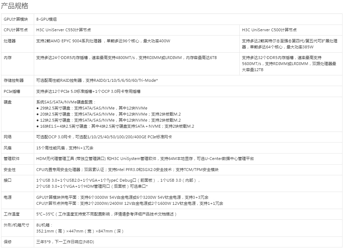Select the 内存 row label

pyautogui.click(x=8, y=58)
